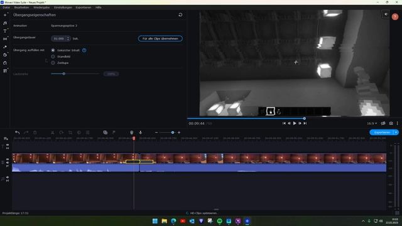Play the preview video
The height and width of the screenshot is (226, 402).
click(x=295, y=123)
